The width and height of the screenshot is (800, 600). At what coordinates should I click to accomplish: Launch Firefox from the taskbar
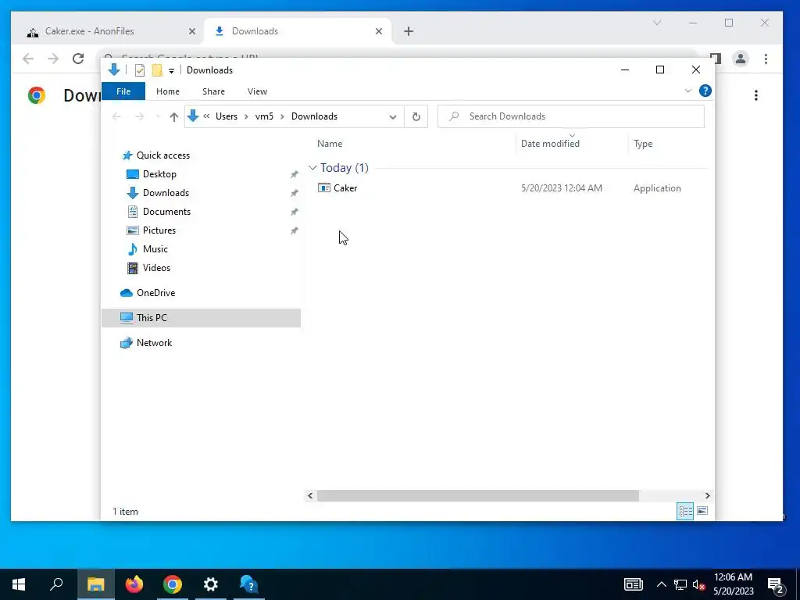coord(134,584)
